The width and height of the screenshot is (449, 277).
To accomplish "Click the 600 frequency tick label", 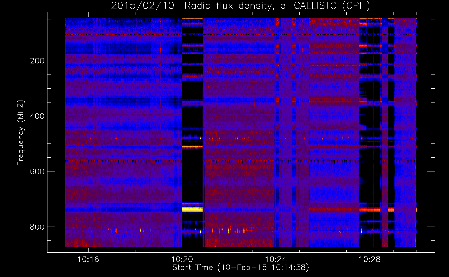I will click(x=37, y=171).
